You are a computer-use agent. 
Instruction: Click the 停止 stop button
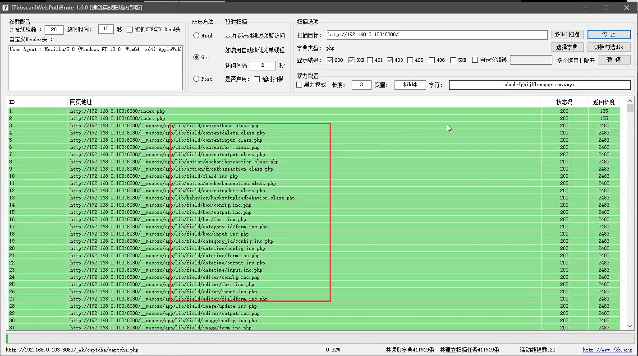[609, 35]
